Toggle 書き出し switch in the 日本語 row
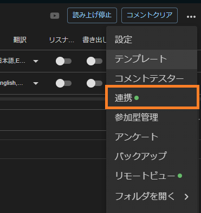201x213 pixels. (94, 61)
